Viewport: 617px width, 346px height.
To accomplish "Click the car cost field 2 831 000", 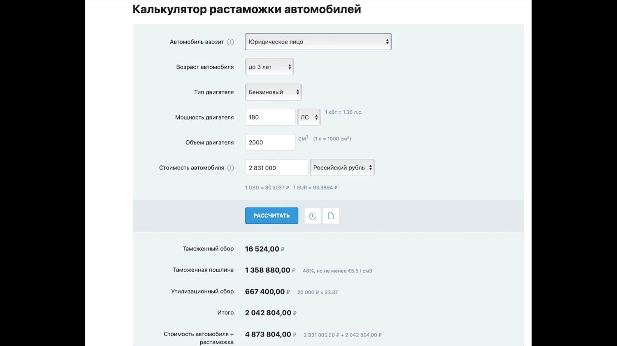I will pos(276,167).
